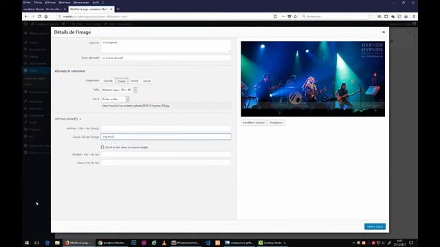This screenshot has height=247, width=440.
Task: Open the Marque-pages menu
Action: [x=81, y=3]
